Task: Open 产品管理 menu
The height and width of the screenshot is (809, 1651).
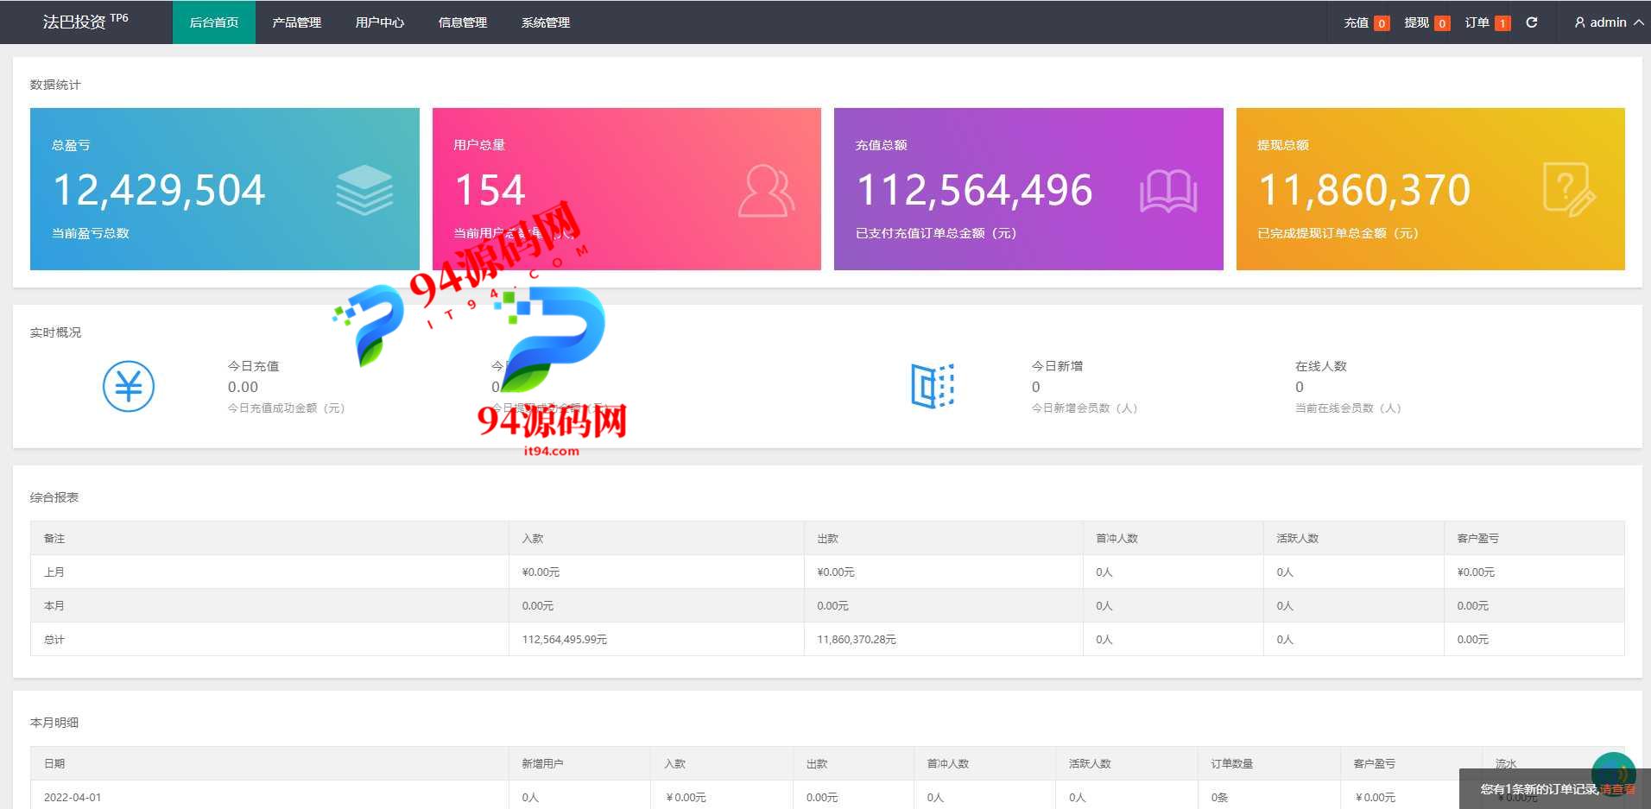Action: (x=297, y=22)
